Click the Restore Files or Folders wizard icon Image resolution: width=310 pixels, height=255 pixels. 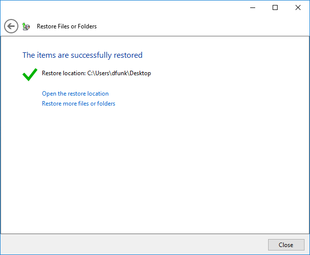coord(26,26)
